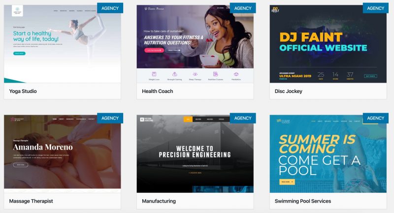Click the AGENCY badge on Manufacturing
The width and height of the screenshot is (394, 213).
click(243, 118)
